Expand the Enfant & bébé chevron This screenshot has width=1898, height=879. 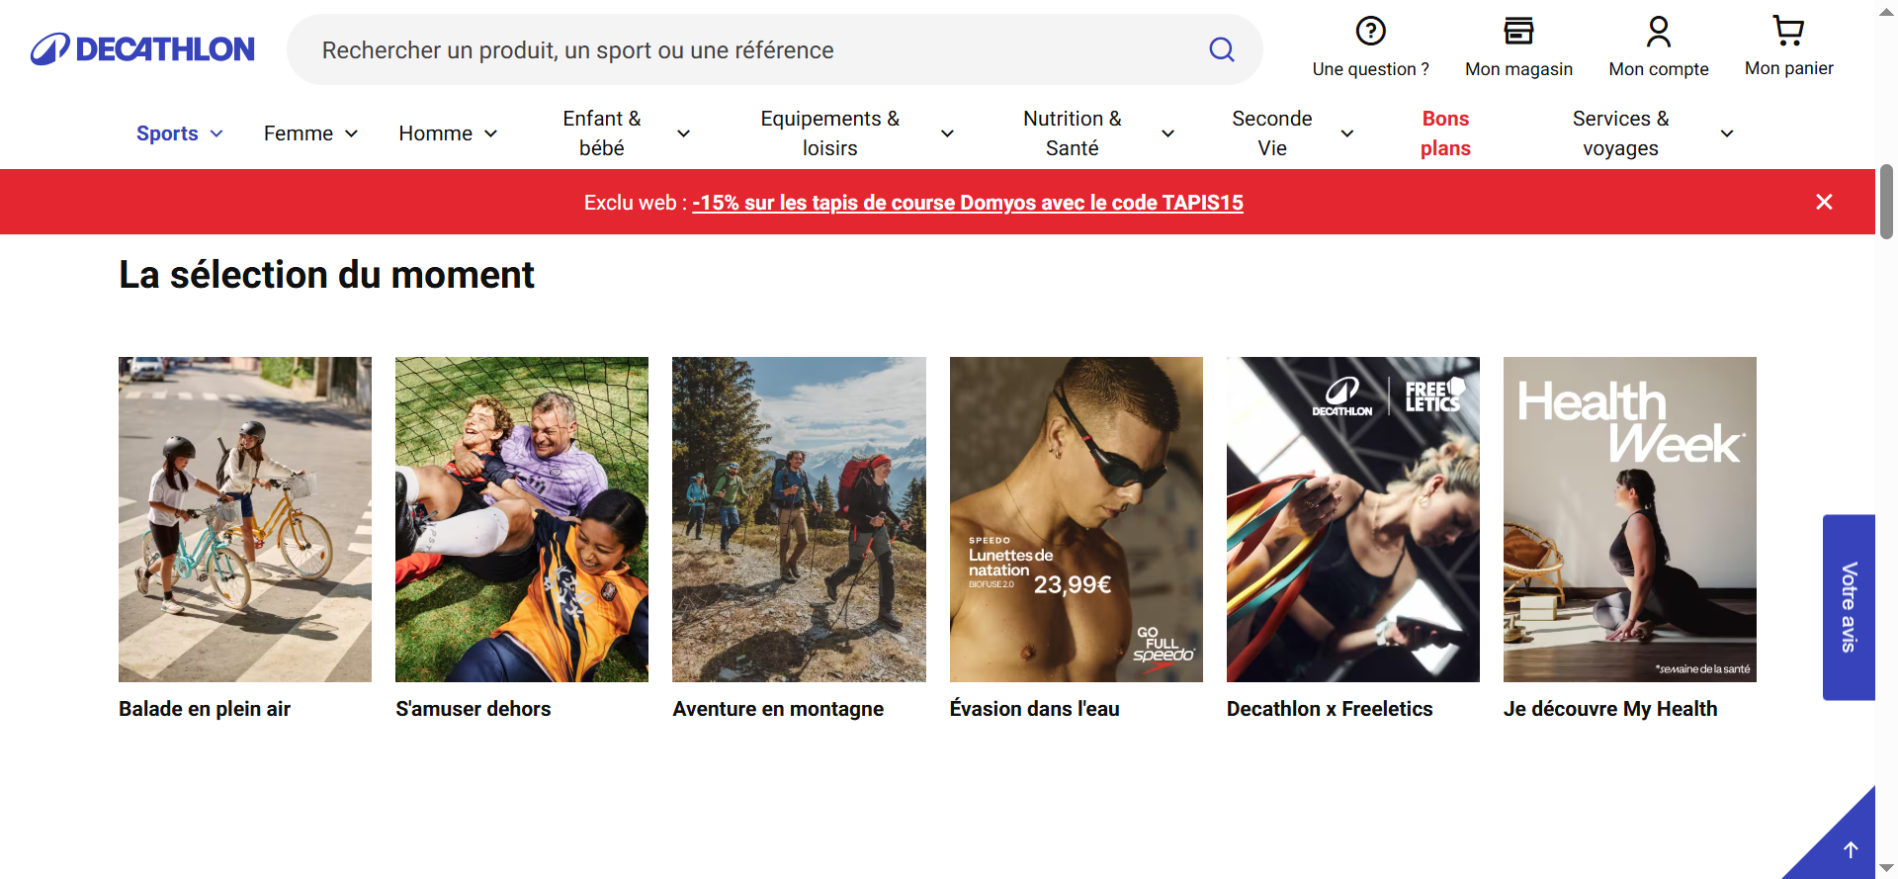(x=683, y=133)
